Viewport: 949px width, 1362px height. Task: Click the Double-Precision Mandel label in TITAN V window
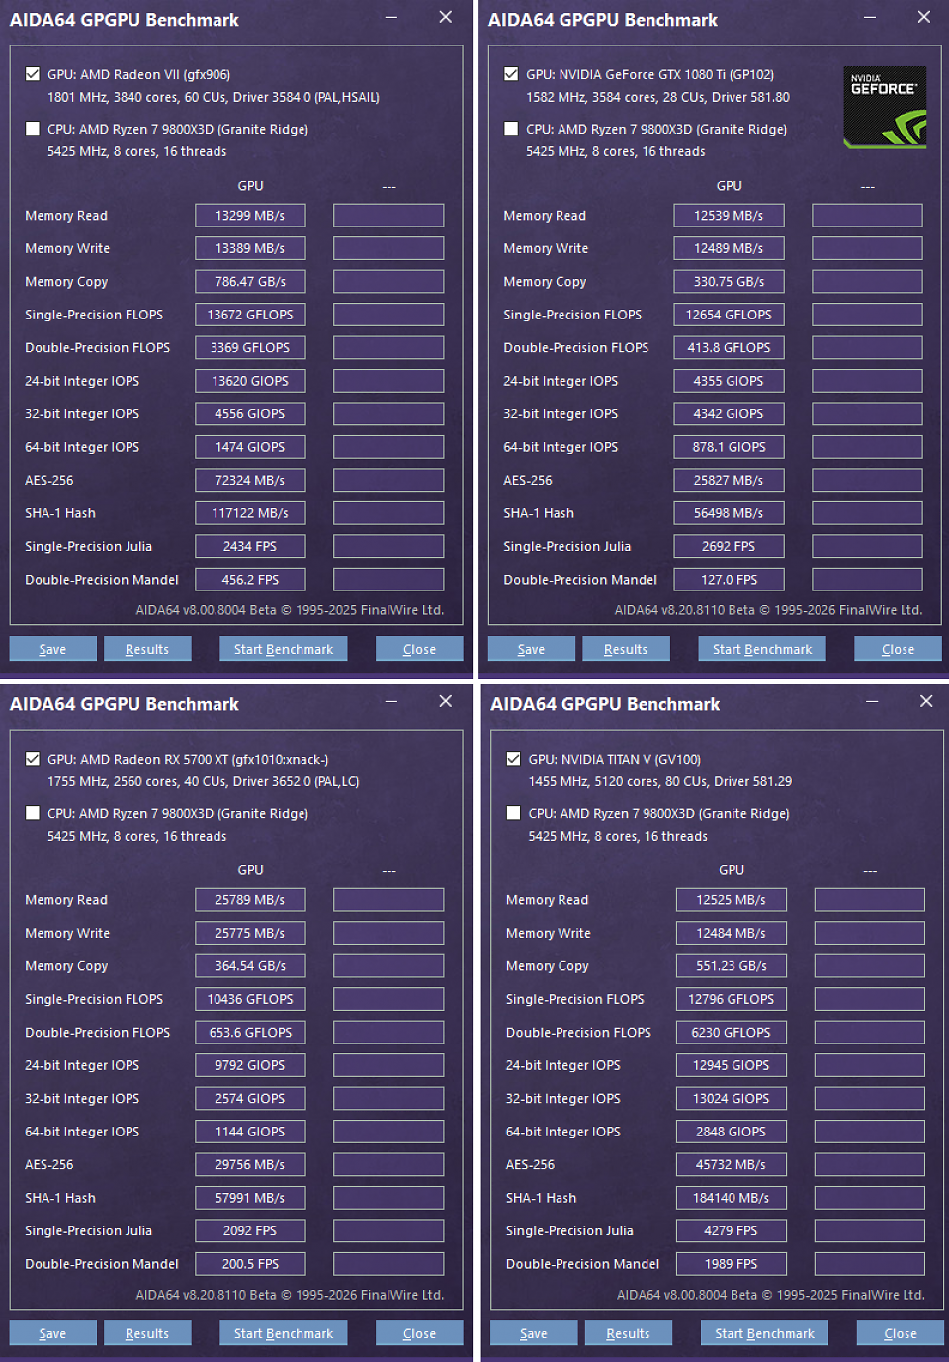582,1264
